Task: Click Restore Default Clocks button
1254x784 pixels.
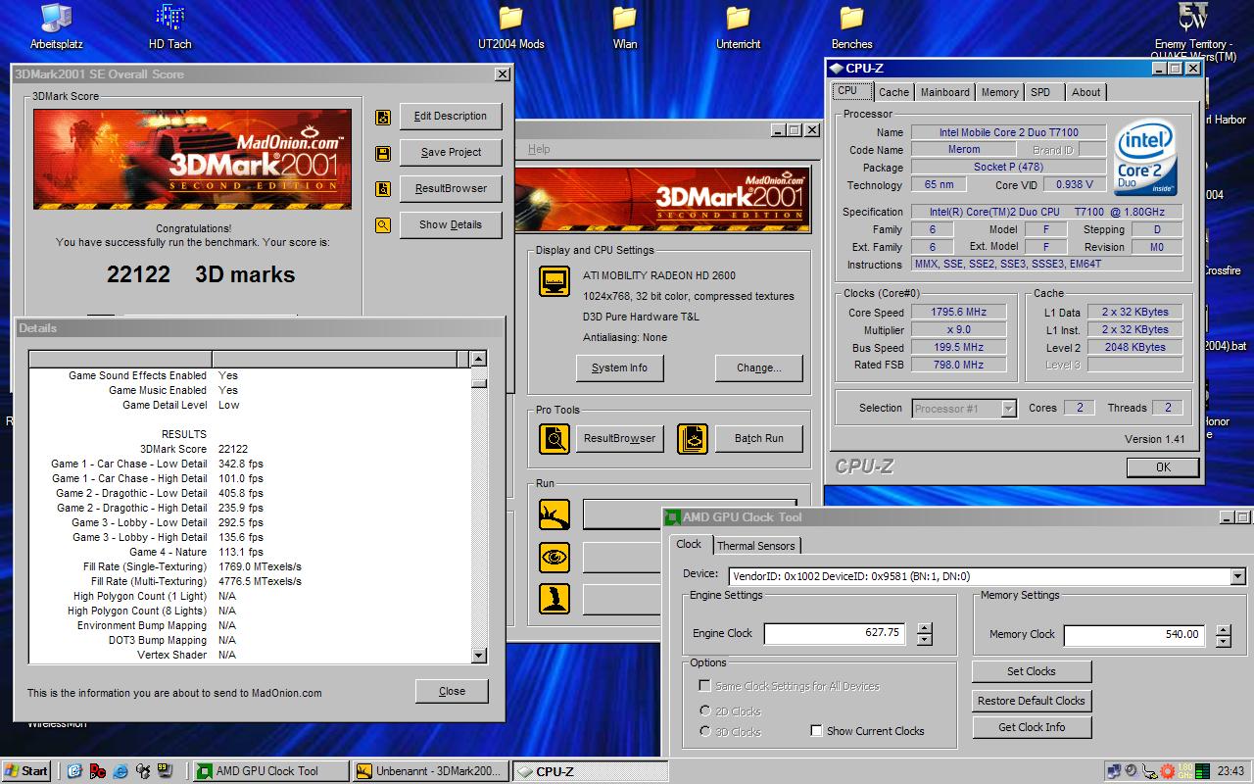Action: 1032,701
